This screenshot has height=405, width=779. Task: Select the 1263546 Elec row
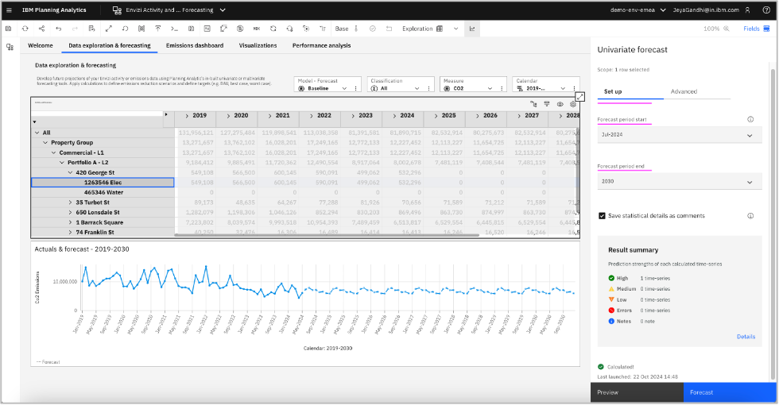(x=102, y=183)
